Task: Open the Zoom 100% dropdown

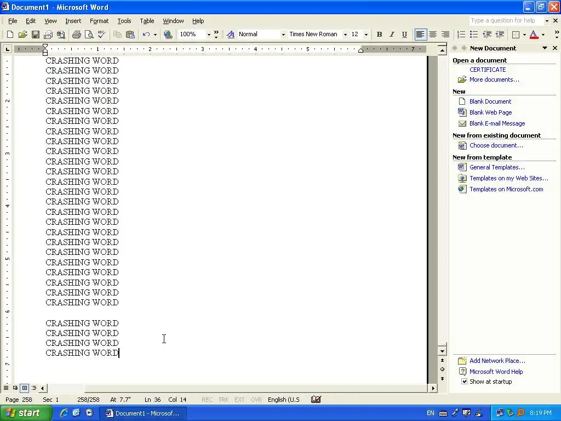Action: tap(209, 35)
